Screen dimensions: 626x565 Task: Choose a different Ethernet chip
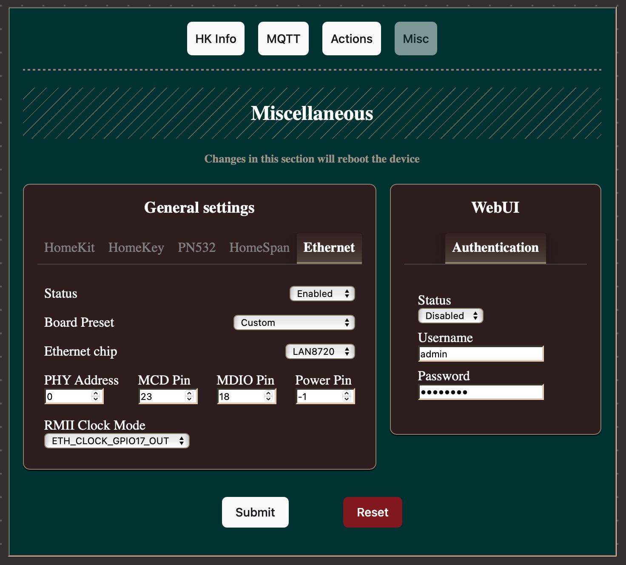click(x=320, y=351)
